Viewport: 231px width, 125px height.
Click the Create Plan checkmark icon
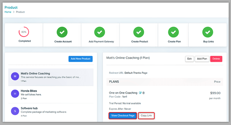click(x=173, y=32)
